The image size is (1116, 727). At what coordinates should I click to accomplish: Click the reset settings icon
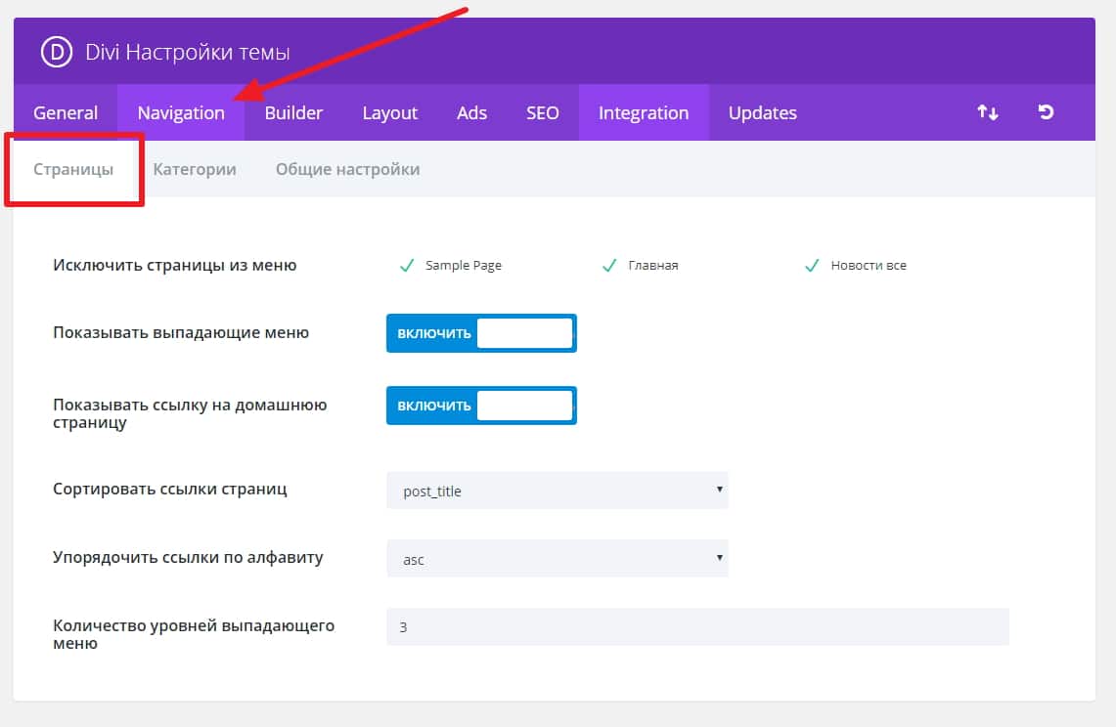pyautogui.click(x=1046, y=112)
